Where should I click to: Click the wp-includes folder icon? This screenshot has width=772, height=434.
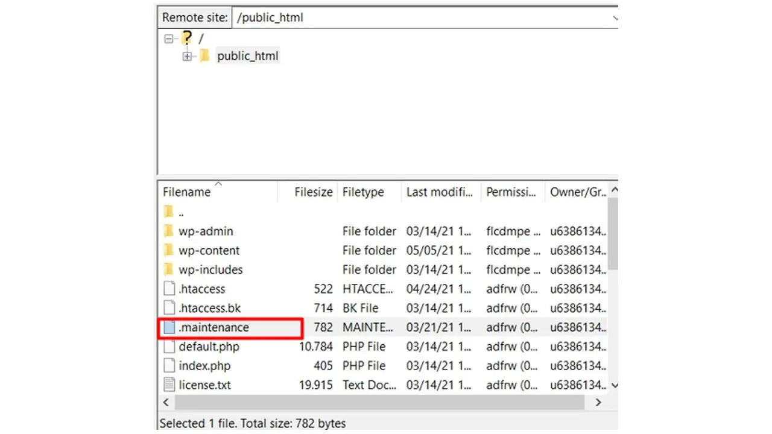169,269
